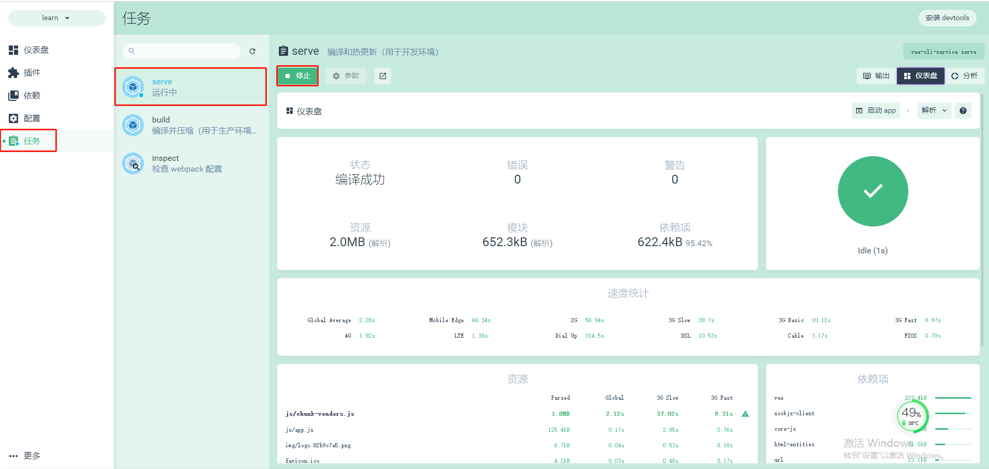Click the dashboard grid icon in sidebar

click(x=13, y=50)
